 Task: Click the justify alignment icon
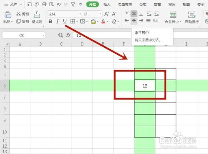[149, 21]
